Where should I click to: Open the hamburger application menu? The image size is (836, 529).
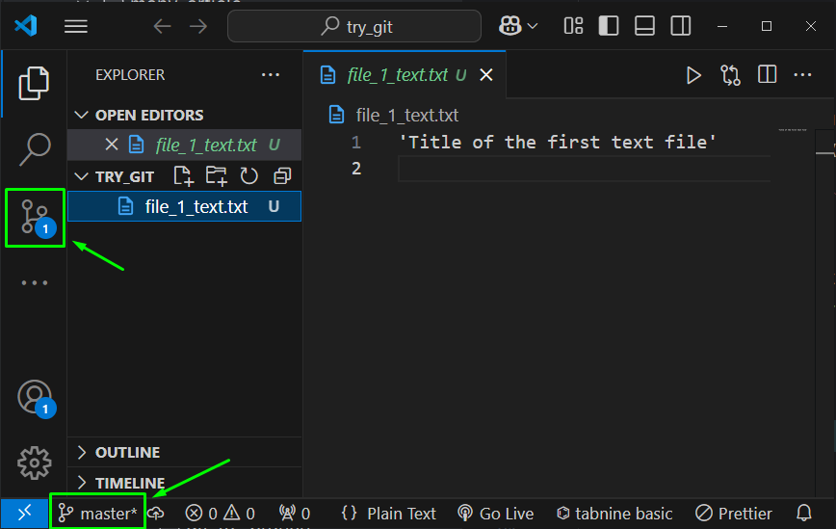coord(76,26)
